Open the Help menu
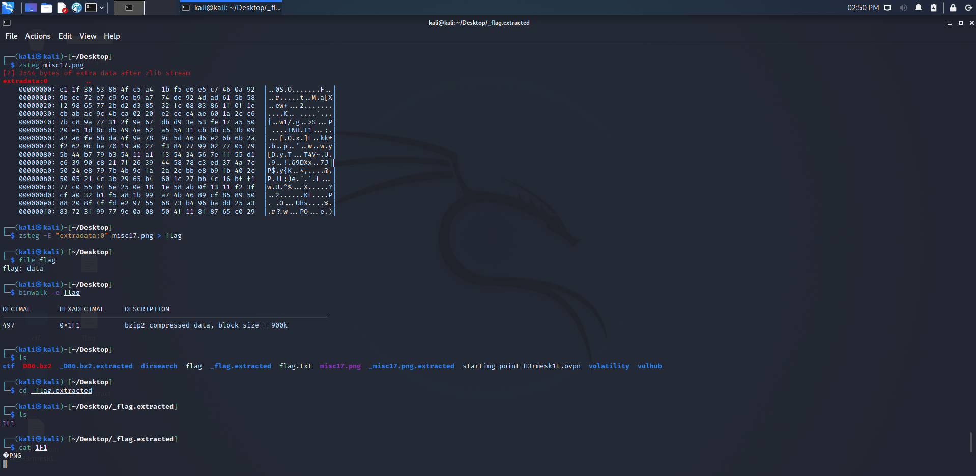 [112, 36]
